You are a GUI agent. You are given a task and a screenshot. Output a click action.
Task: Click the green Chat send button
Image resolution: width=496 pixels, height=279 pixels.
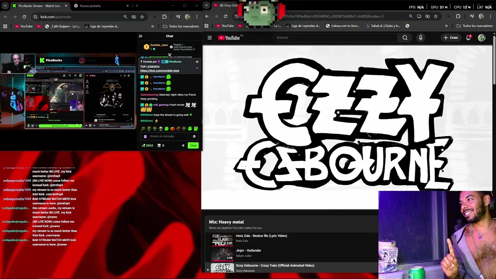(193, 146)
